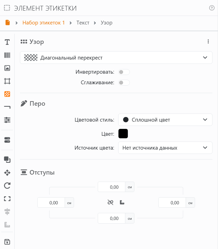Viewport: 218px width, 249px height.
Task: Select the Line tool in sidebar
Action: point(7,107)
